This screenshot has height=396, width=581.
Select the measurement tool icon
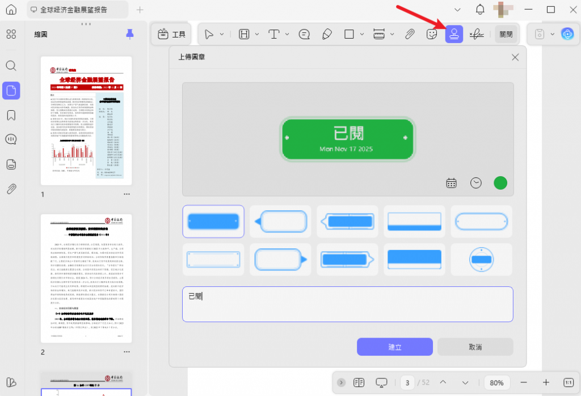coord(378,34)
